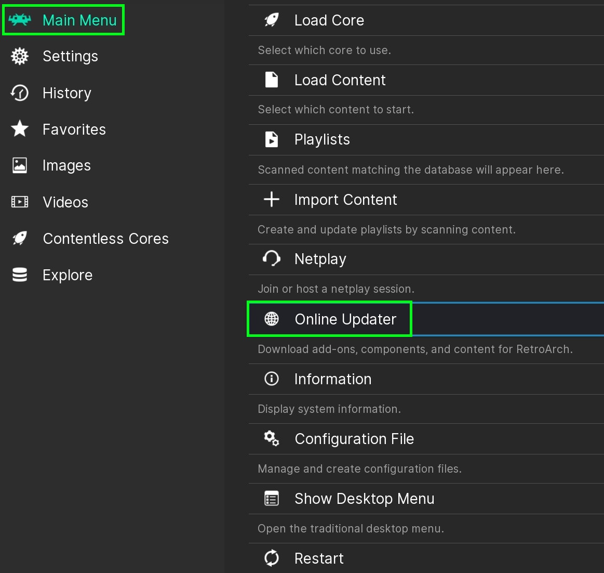Image resolution: width=604 pixels, height=573 pixels.
Task: Choose Import Content from the menu
Action: 345,200
